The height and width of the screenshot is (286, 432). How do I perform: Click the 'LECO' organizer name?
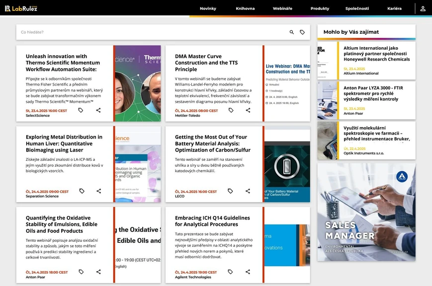(179, 196)
